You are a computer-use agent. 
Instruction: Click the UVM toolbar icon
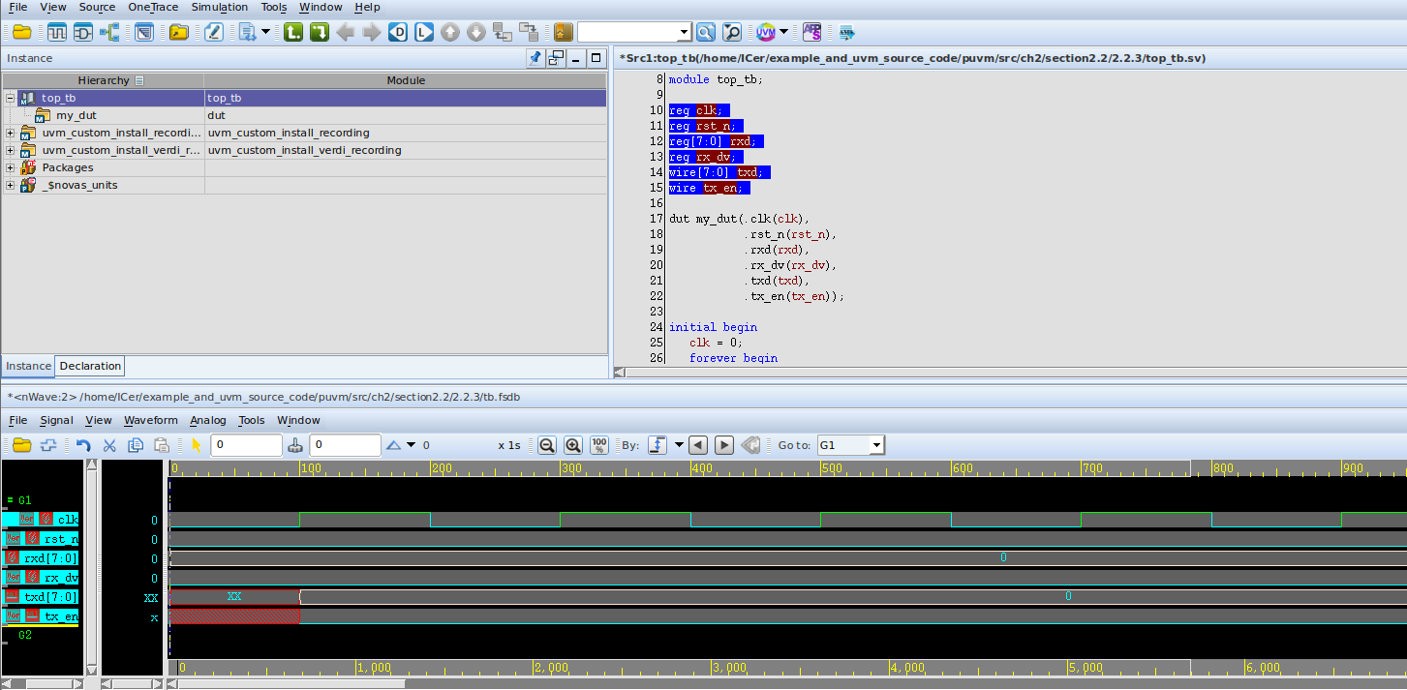click(765, 32)
